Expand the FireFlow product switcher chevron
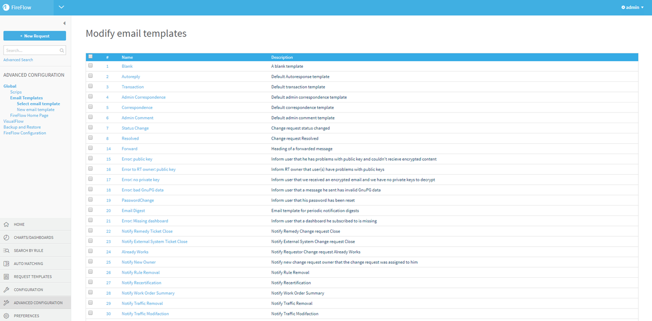 point(61,8)
